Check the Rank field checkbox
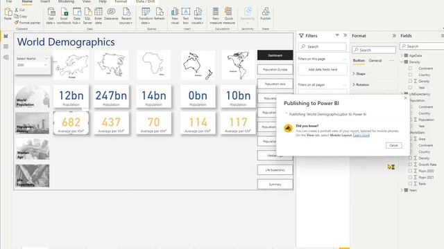 (x=410, y=183)
